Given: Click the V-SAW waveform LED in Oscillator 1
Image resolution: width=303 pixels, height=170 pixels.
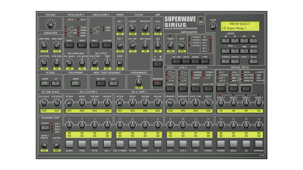Looking at the screenshot, I should click(79, 27).
